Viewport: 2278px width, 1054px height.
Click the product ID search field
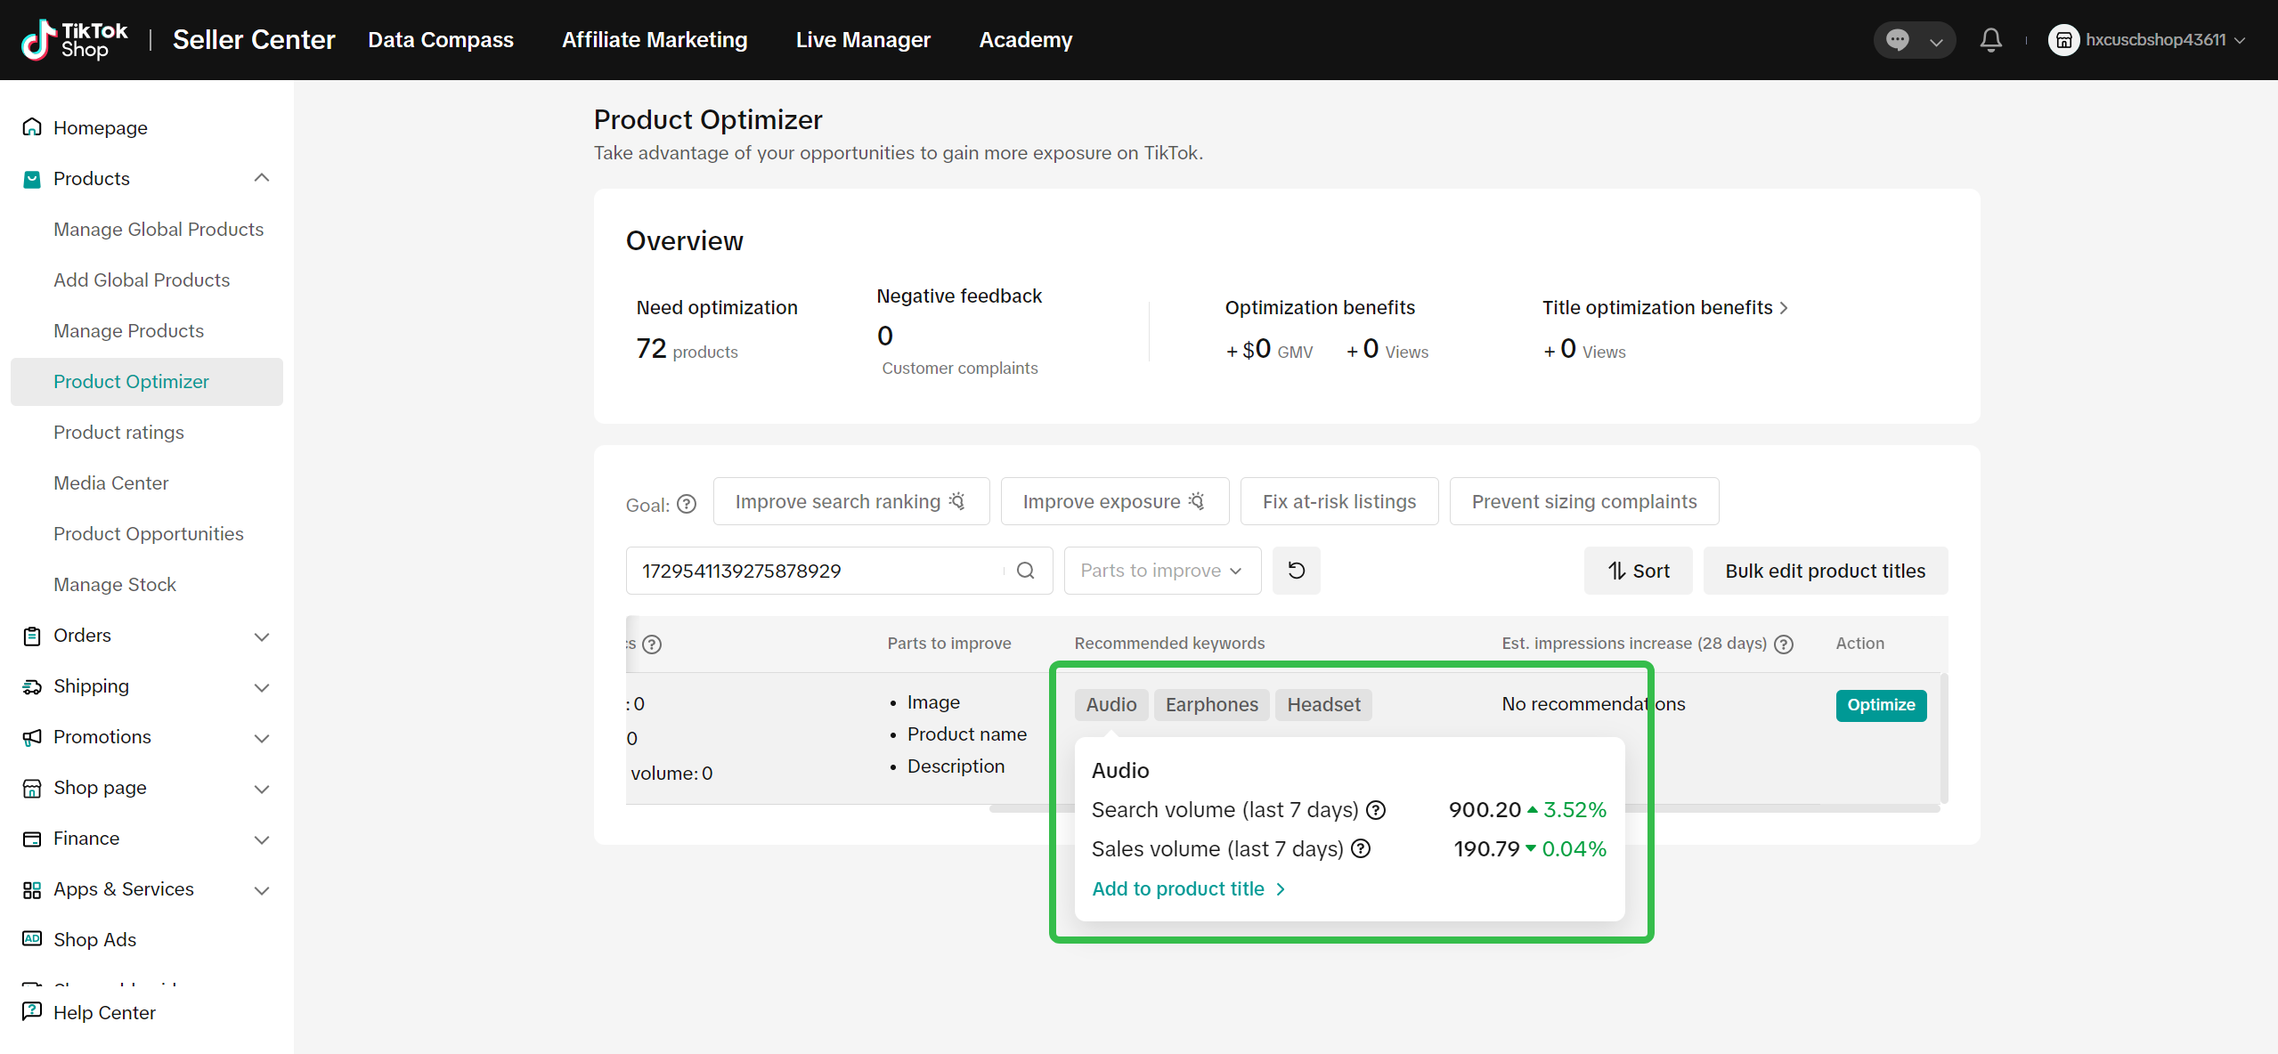(x=815, y=571)
